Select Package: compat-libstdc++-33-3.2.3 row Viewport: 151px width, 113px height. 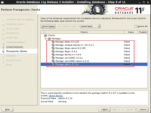94,45
